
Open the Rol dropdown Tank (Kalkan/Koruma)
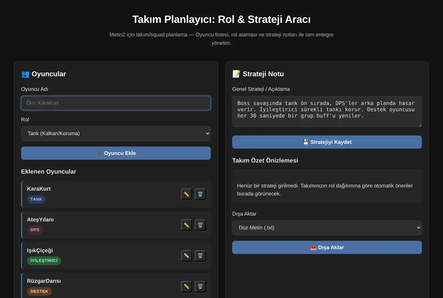coord(116,133)
